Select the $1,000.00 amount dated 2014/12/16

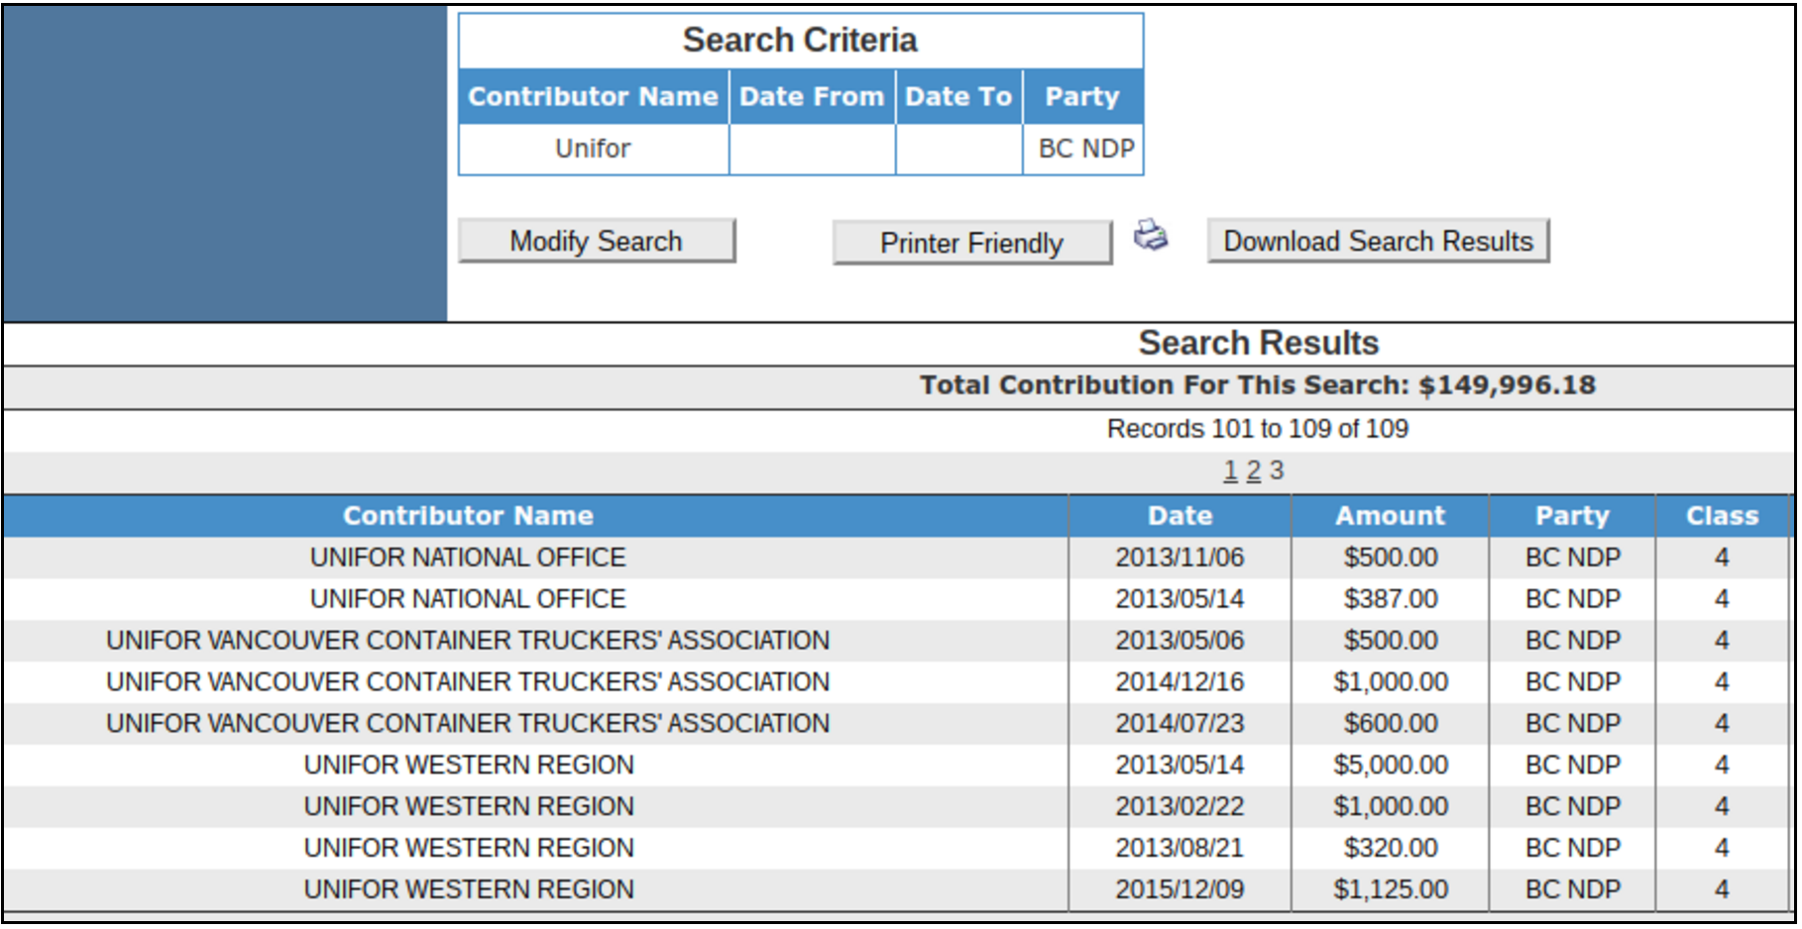coord(1391,682)
